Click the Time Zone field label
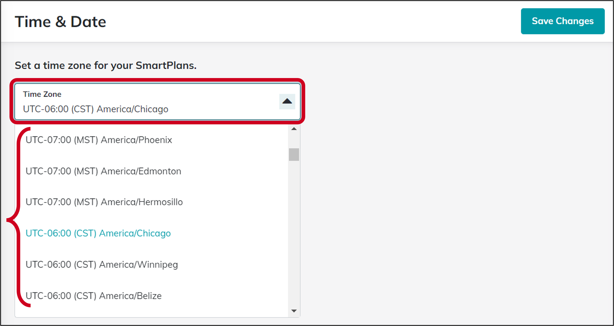 tap(42, 94)
